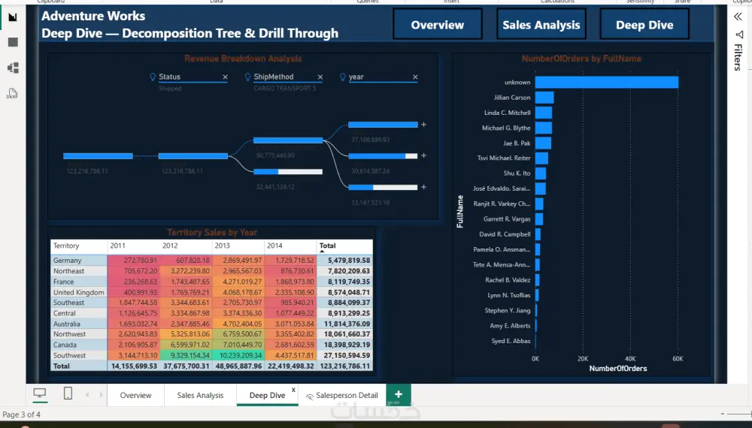Viewport: 752px width, 428px height.
Task: Collapse the Filters pane chevrons
Action: 738,17
